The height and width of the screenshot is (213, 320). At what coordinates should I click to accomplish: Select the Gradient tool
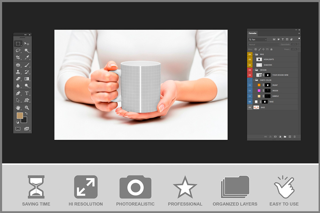tap(27, 79)
